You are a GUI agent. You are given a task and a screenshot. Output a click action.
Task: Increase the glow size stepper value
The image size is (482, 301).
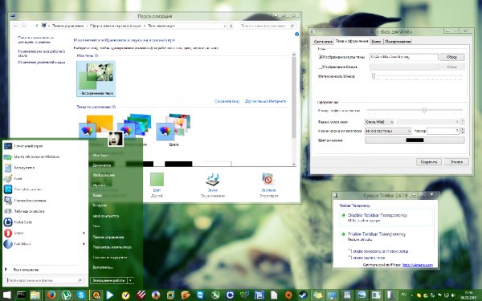(x=462, y=129)
